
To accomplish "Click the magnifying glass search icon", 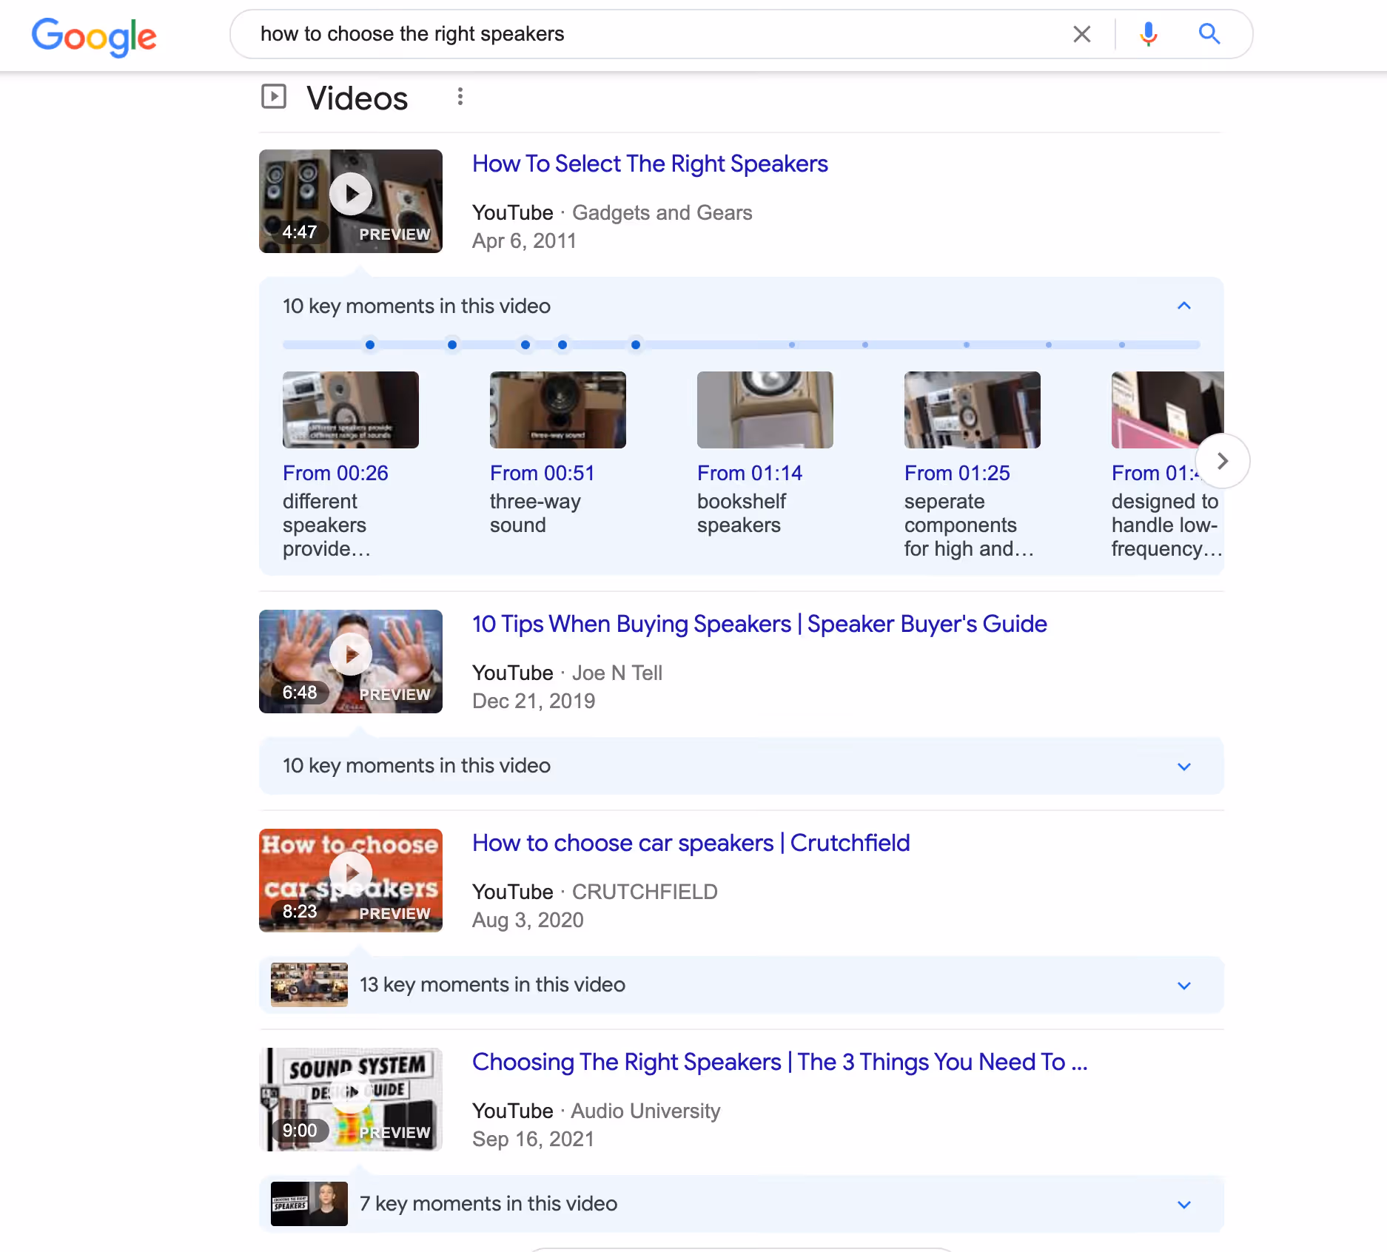I will (x=1209, y=34).
